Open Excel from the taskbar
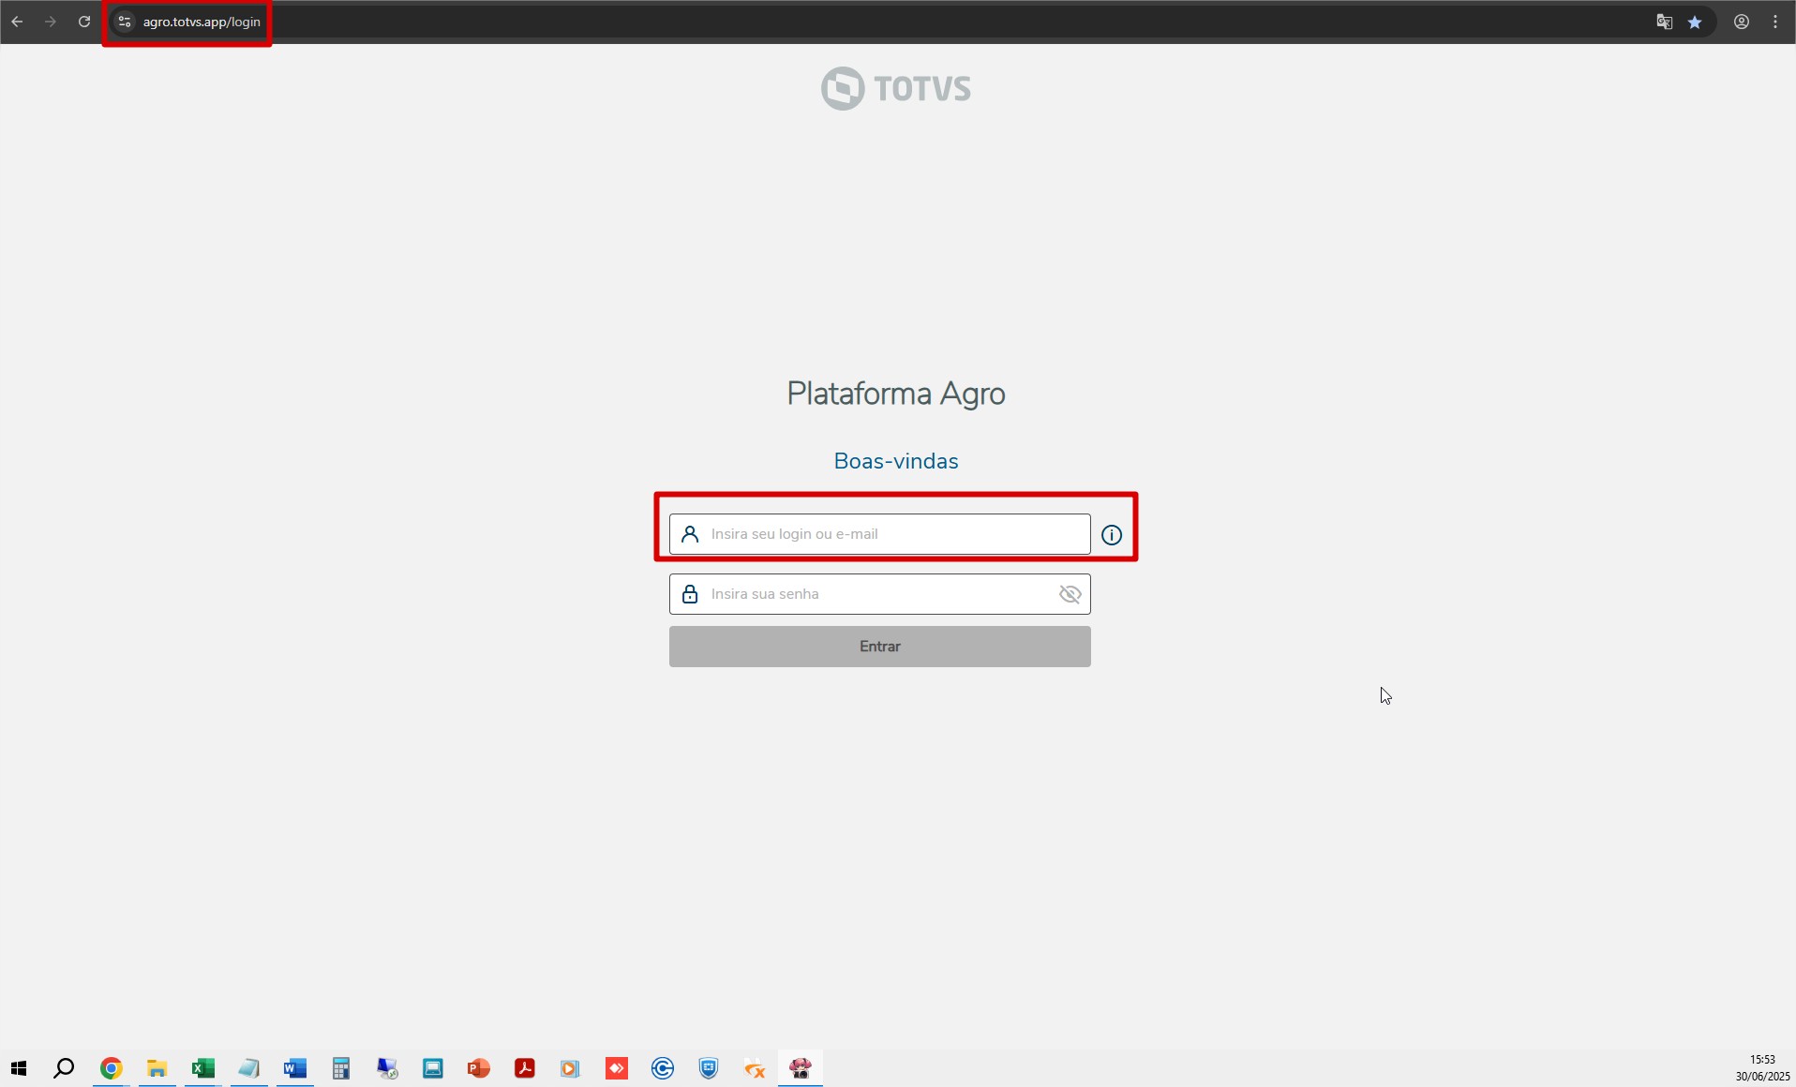The image size is (1796, 1087). point(202,1068)
